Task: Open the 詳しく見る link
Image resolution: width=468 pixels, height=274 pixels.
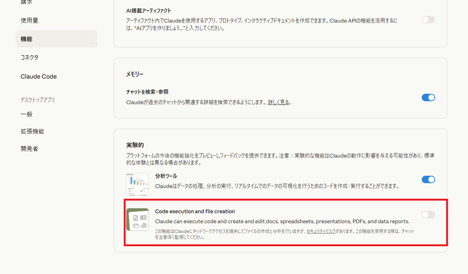Action: (279, 103)
